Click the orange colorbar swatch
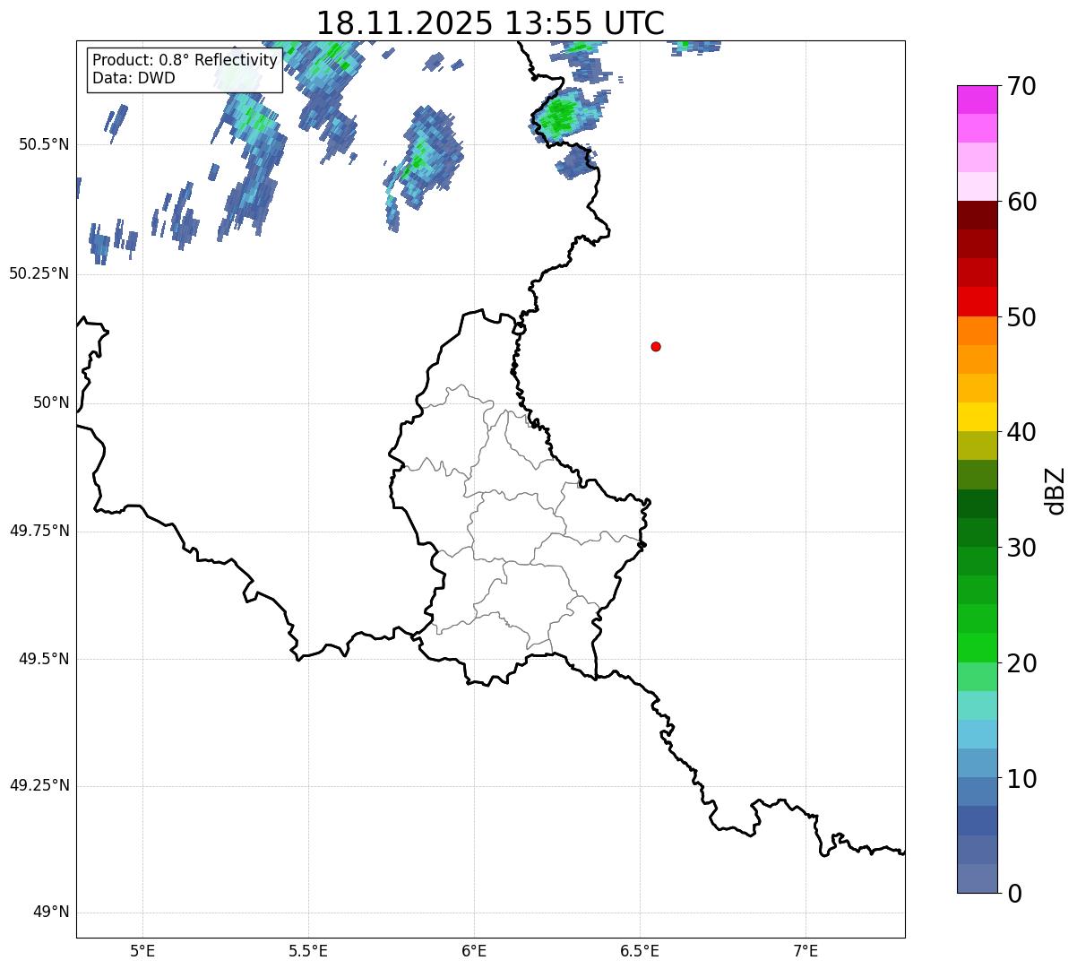The width and height of the screenshot is (1077, 969). point(977,330)
